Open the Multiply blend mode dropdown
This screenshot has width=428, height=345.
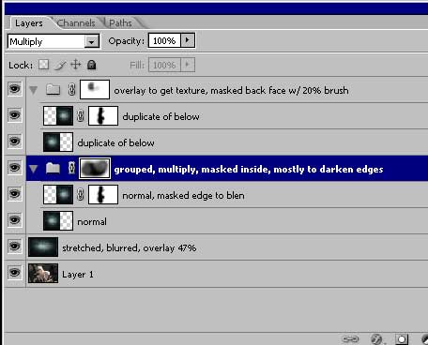91,41
